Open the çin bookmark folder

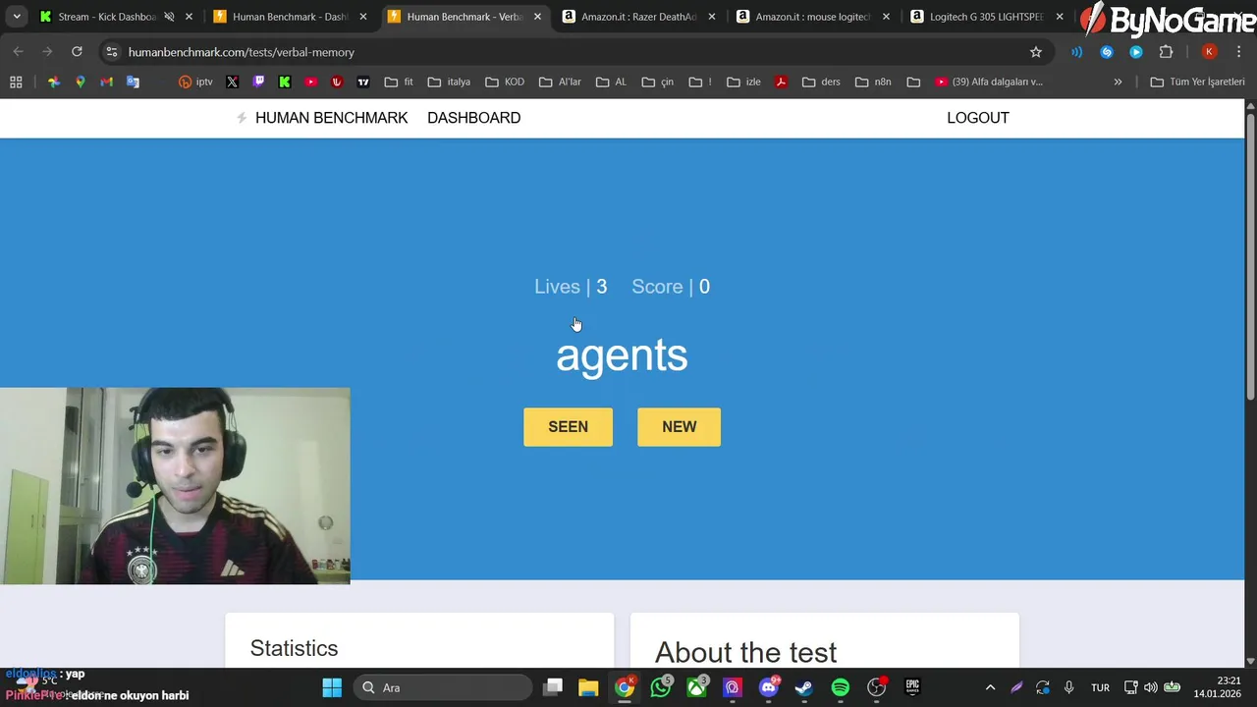tap(658, 82)
